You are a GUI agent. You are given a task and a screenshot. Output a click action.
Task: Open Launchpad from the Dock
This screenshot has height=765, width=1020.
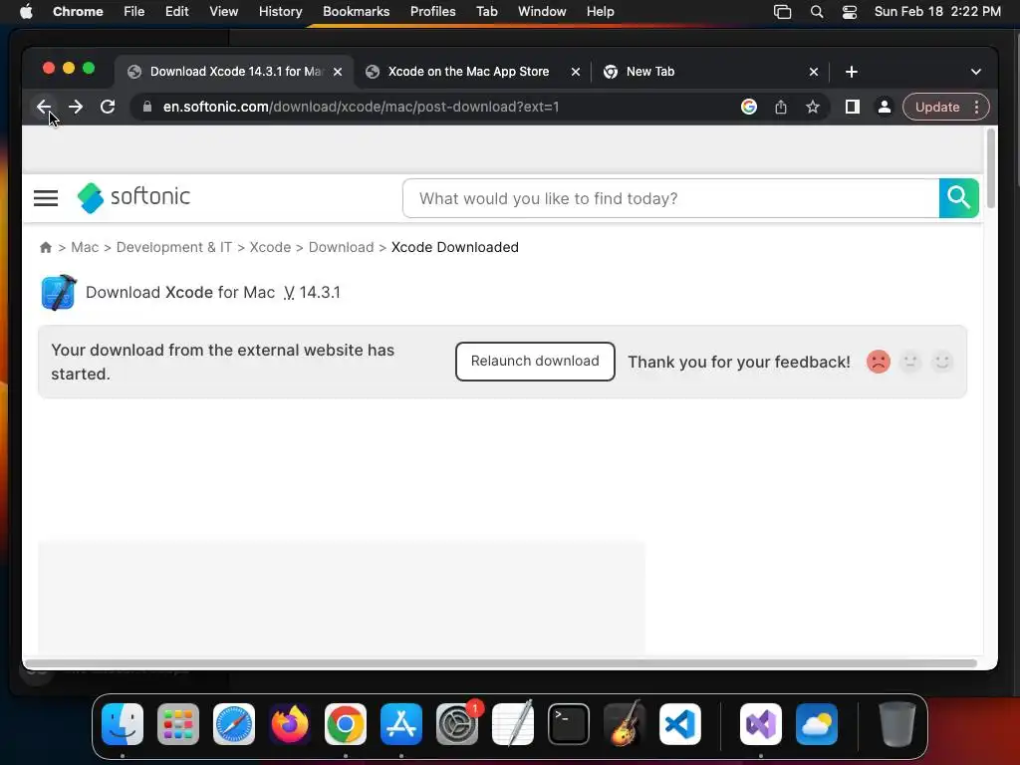[x=178, y=724]
